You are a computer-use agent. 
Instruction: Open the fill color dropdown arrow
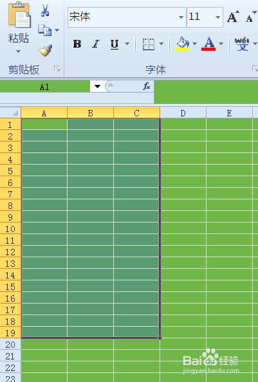(194, 44)
